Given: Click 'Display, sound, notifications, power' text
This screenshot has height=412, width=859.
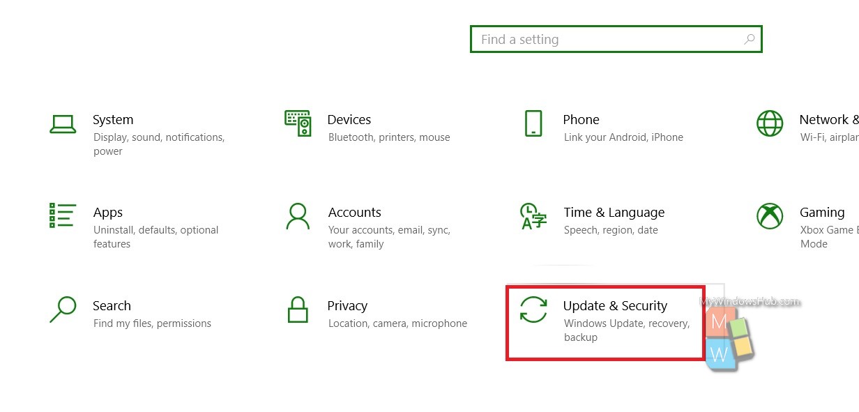Looking at the screenshot, I should [159, 144].
